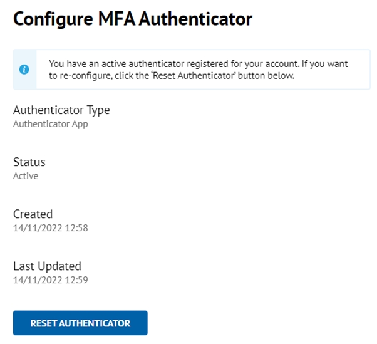
Task: Click the Last Updated label
Action: [47, 266]
